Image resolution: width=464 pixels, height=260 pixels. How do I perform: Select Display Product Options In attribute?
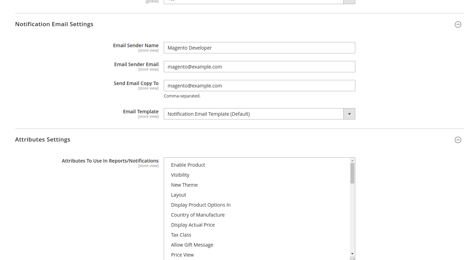point(201,205)
